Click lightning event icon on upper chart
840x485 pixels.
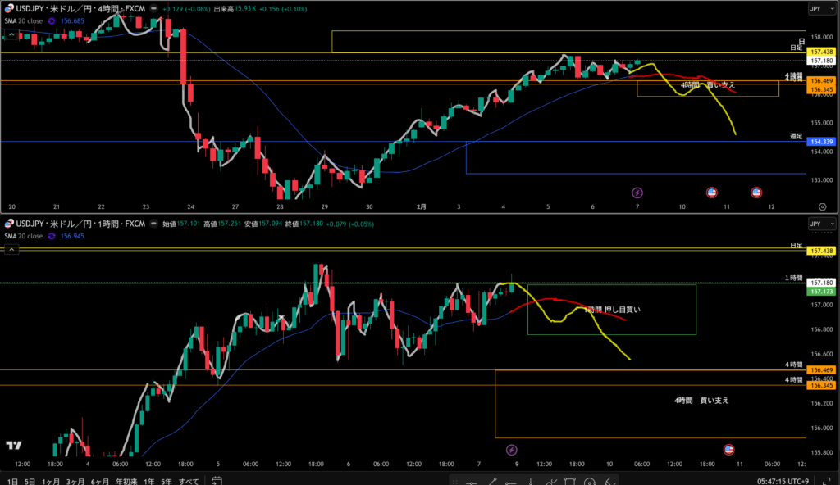click(637, 193)
